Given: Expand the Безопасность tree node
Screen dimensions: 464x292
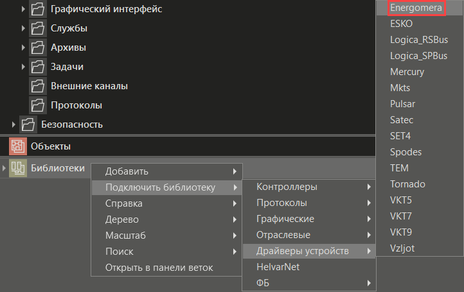Looking at the screenshot, I should [x=13, y=125].
